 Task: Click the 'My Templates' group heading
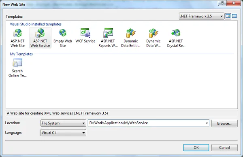[x=21, y=54]
